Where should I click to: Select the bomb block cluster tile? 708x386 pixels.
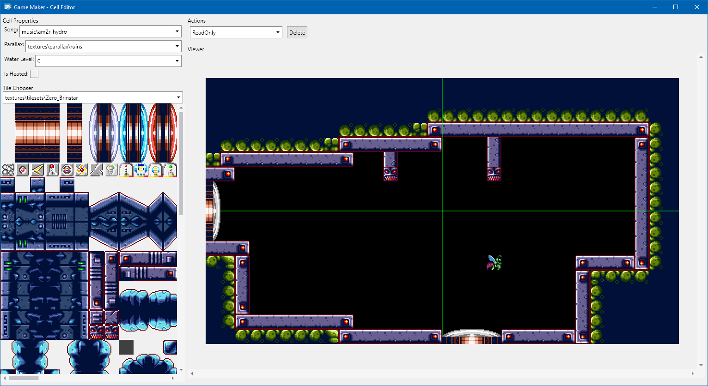8,170
